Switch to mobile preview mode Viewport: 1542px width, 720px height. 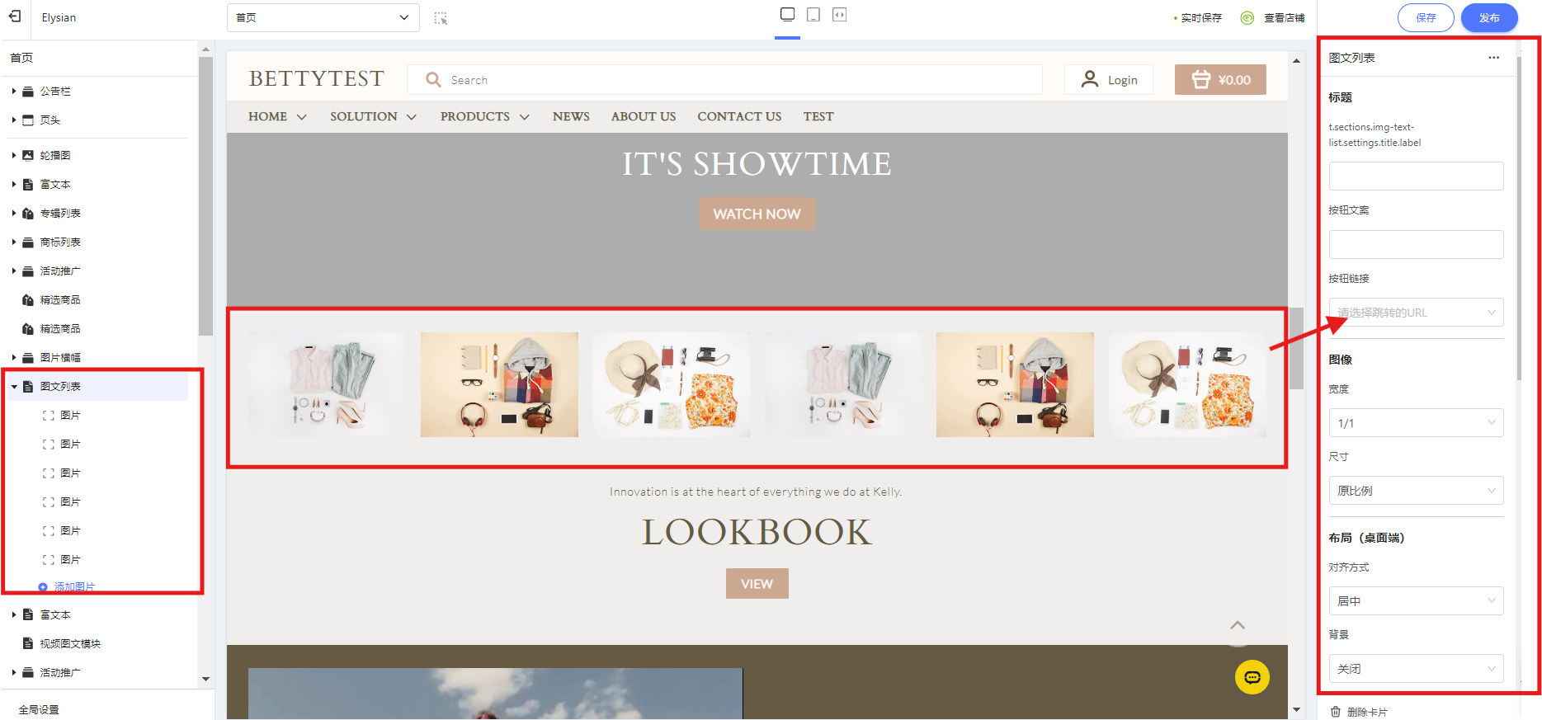[813, 15]
